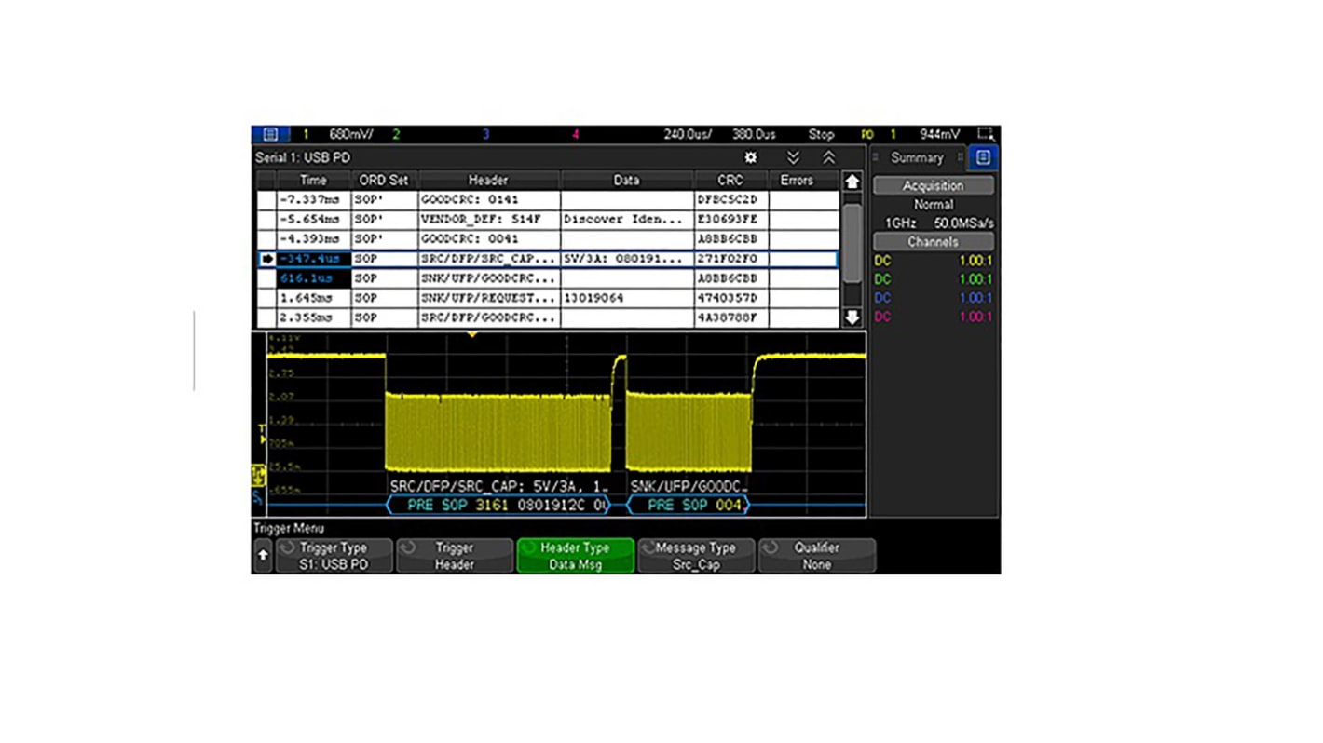Select row with time -7.337ms
The height and width of the screenshot is (743, 1323).
coord(549,199)
